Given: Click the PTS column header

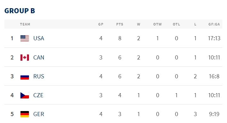Looking at the screenshot, I should coord(120,24).
